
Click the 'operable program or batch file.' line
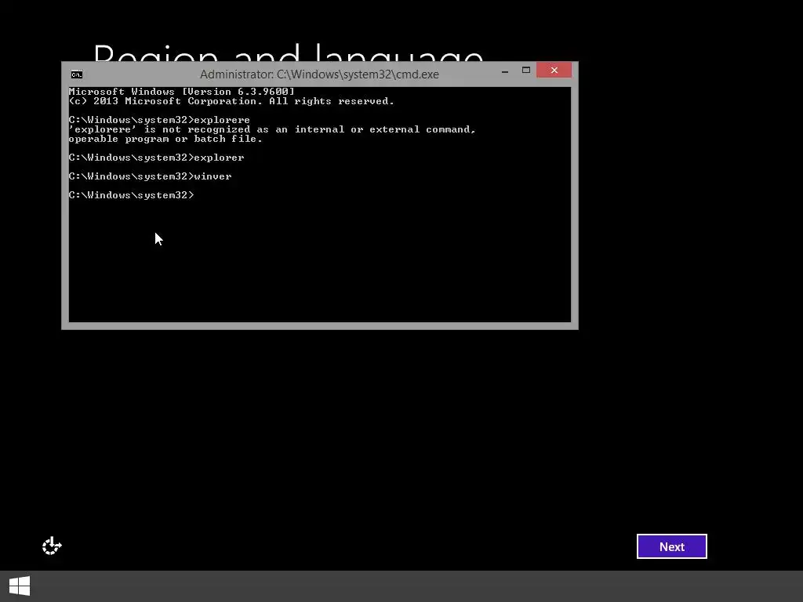(165, 139)
